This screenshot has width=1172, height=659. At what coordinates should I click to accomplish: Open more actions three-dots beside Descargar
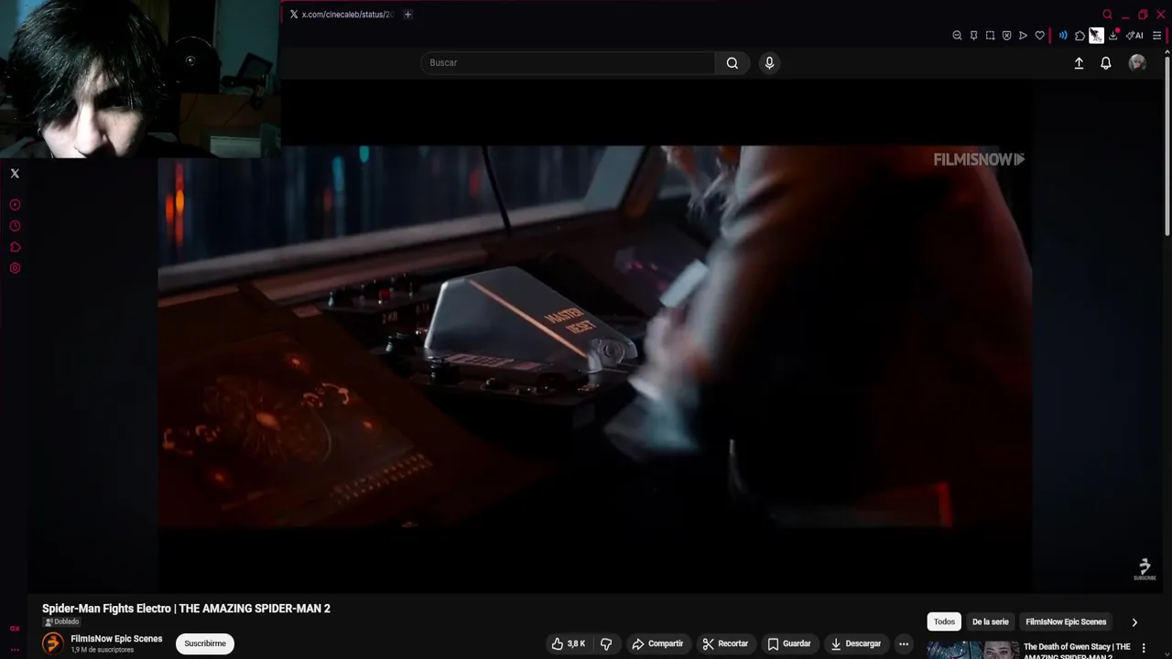(904, 643)
